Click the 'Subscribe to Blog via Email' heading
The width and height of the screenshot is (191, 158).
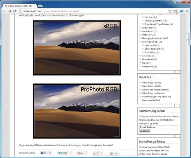[x=152, y=111]
